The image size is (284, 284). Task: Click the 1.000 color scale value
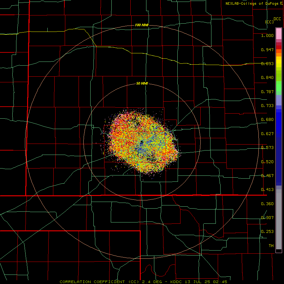coord(267,35)
